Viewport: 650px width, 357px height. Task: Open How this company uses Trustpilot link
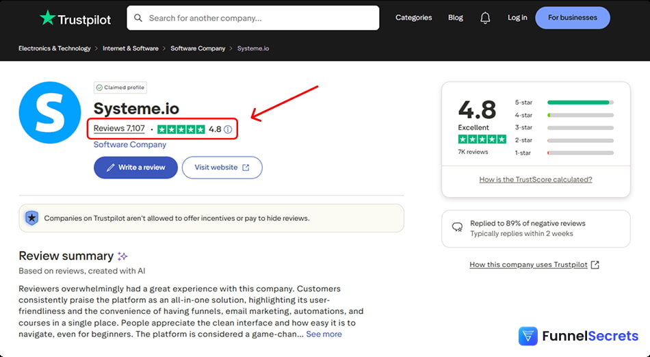pos(528,265)
